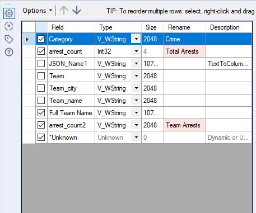Image resolution: width=256 pixels, height=213 pixels.
Task: Move selected row down with arrow
Action: click(x=77, y=10)
